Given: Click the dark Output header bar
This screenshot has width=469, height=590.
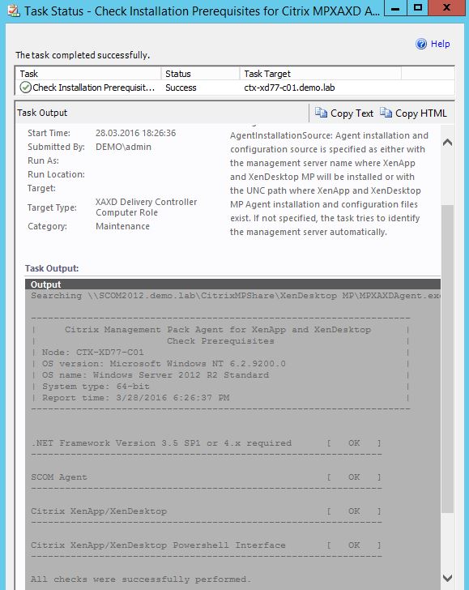Looking at the screenshot, I should click(x=232, y=284).
